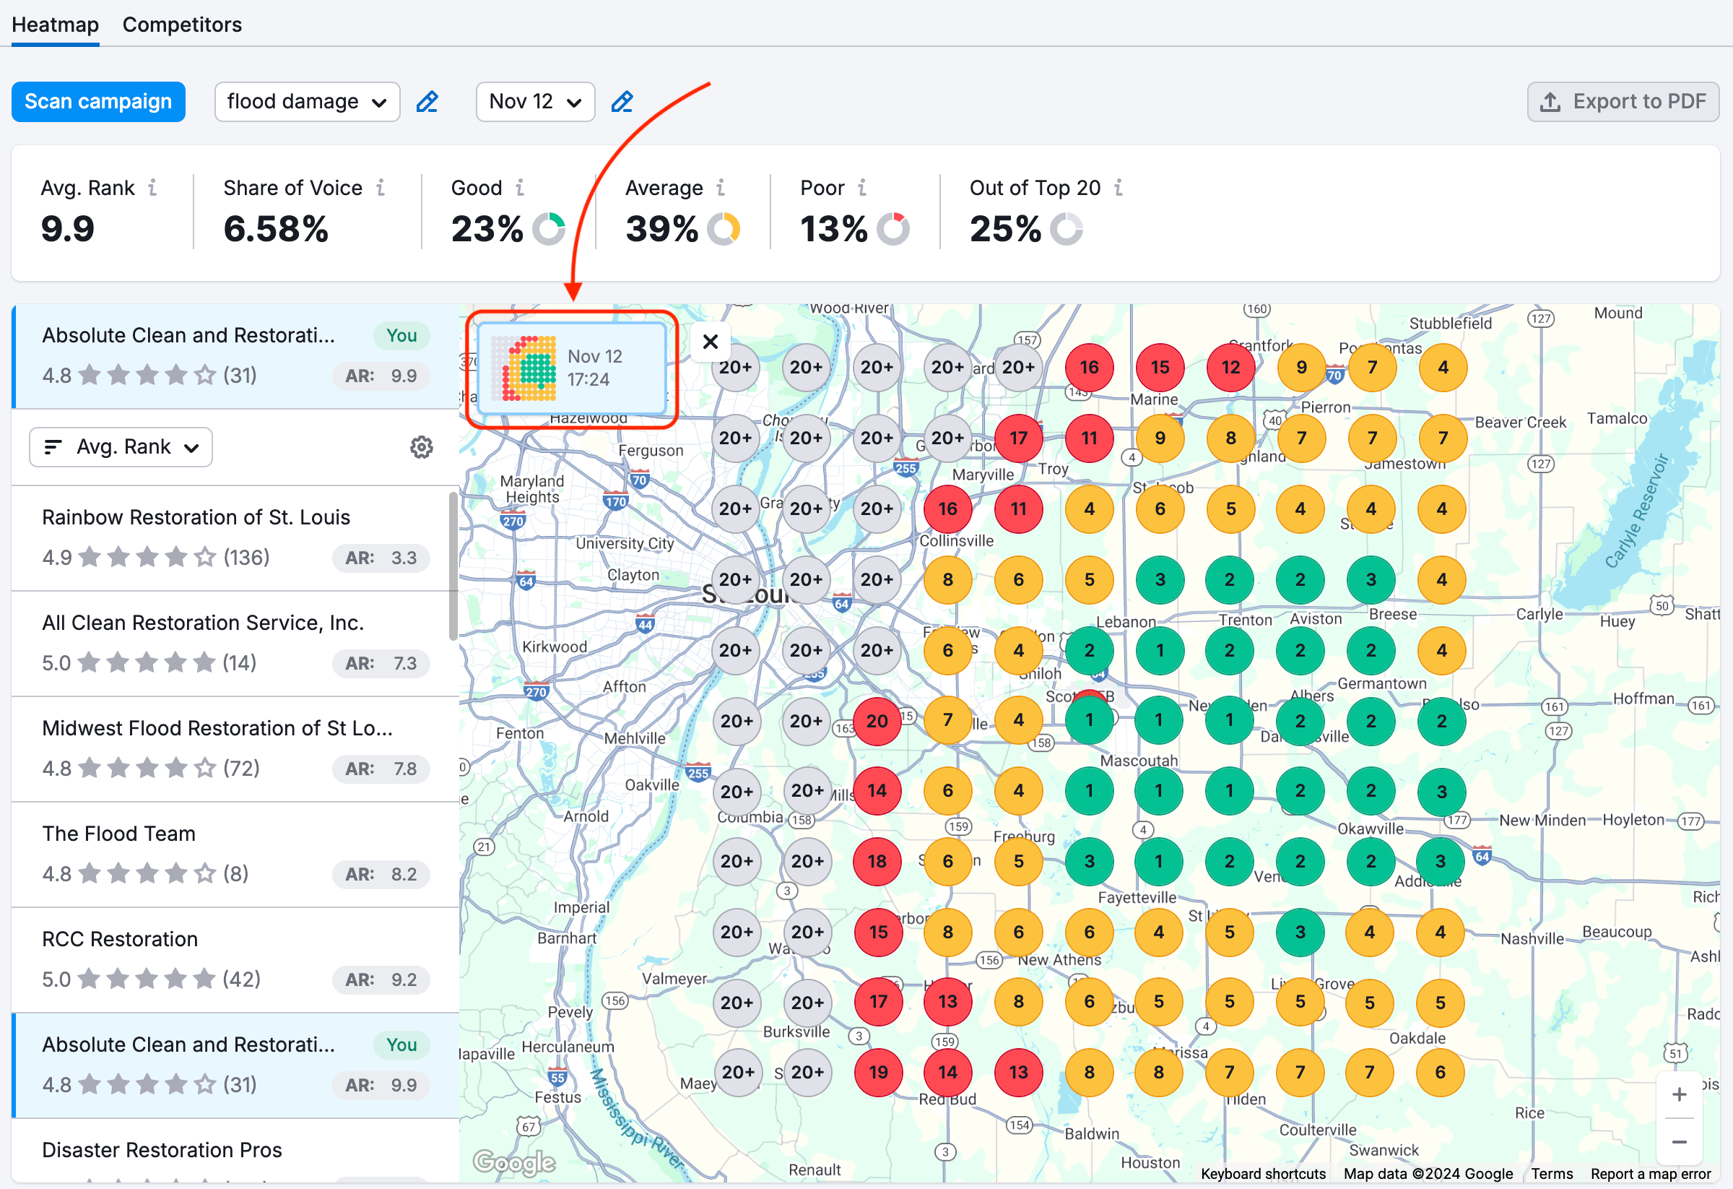Viewport: 1733px width, 1189px height.
Task: Click the Scan campaign button
Action: (x=97, y=101)
